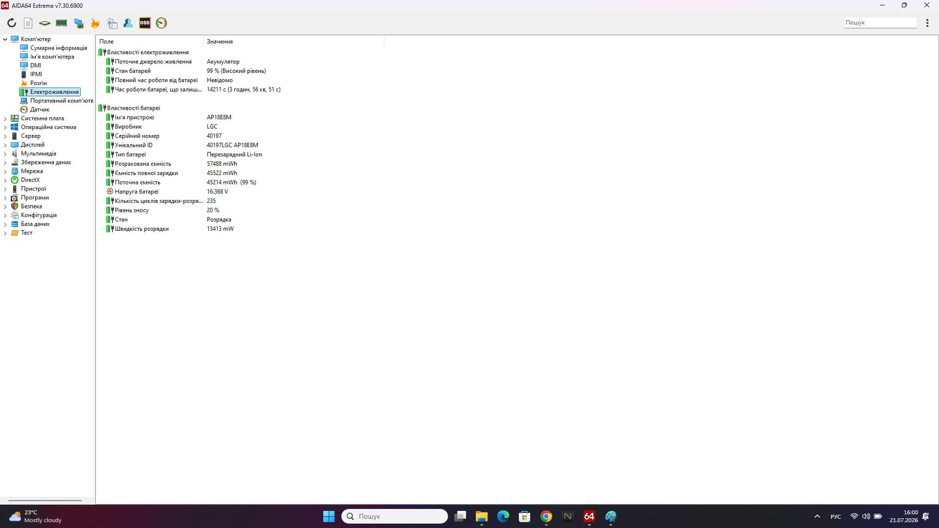This screenshot has height=528, width=939.
Task: Open Microsoft Edge from the taskbar
Action: [x=503, y=516]
